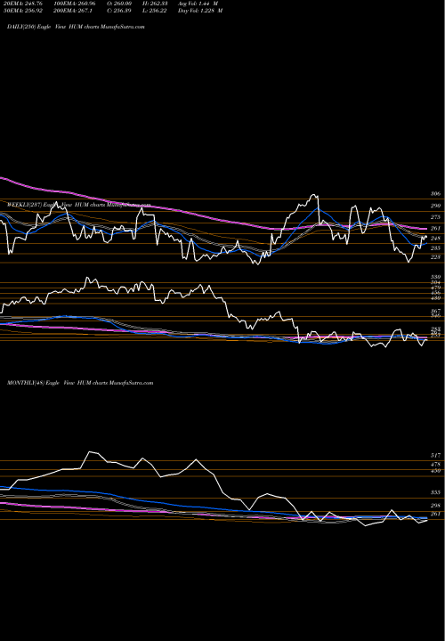Click the 367 price label on weekly chart
Viewport: 445px width, 641px height.
click(x=435, y=311)
